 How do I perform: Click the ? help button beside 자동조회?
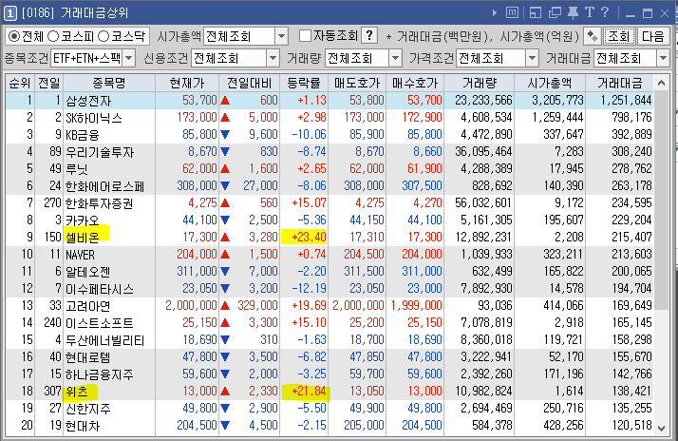click(369, 35)
